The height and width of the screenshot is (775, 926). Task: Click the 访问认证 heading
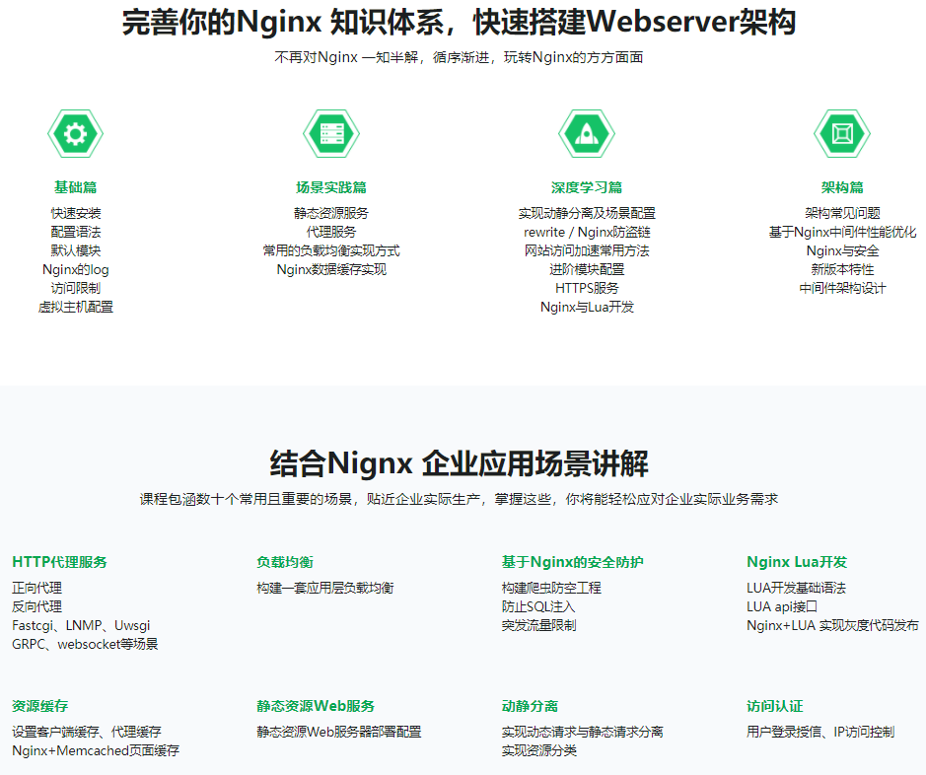(775, 706)
